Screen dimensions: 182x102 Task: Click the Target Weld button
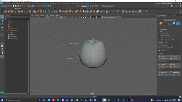[x=175, y=72]
